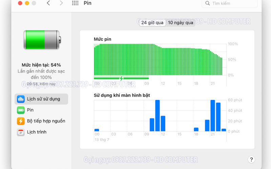This screenshot has width=271, height=169.
Task: Open Pin via its green battery icon
Action: coord(21,110)
